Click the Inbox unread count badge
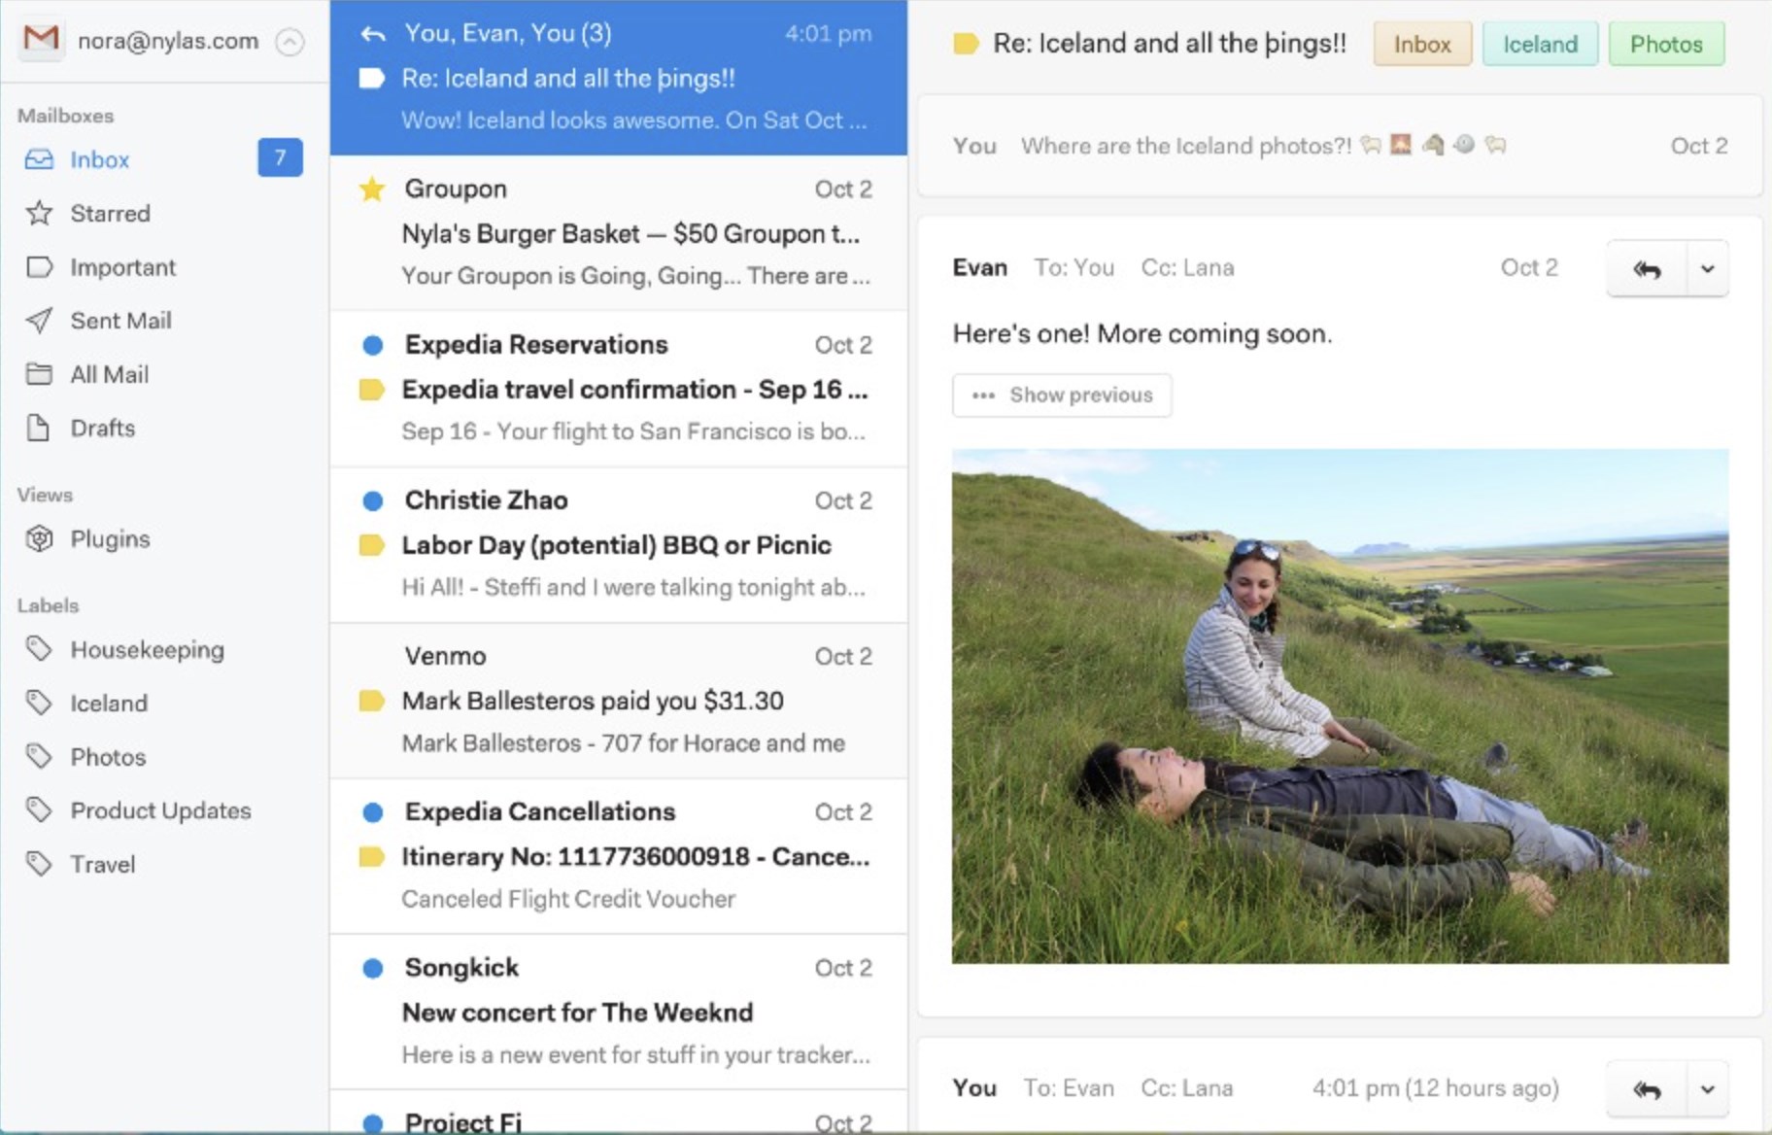Viewport: 1772px width, 1135px height. coord(280,158)
